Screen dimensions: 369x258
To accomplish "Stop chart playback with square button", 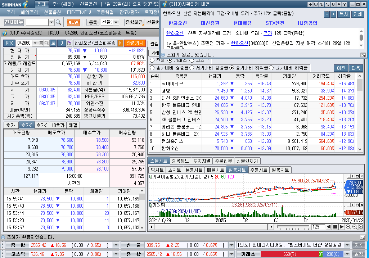I will [335, 227].
